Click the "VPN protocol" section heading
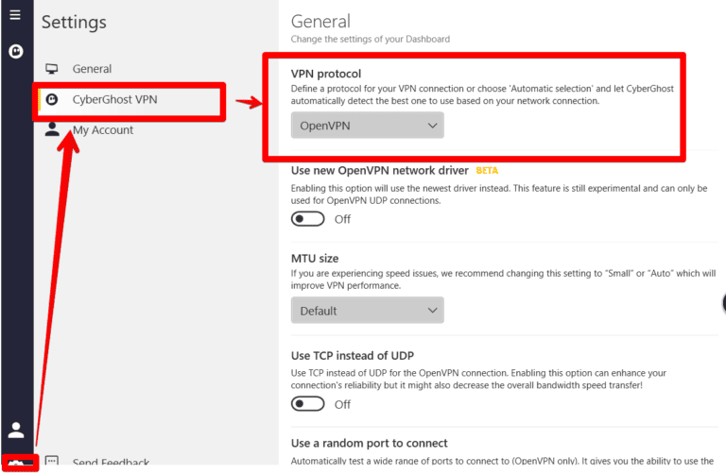 326,73
